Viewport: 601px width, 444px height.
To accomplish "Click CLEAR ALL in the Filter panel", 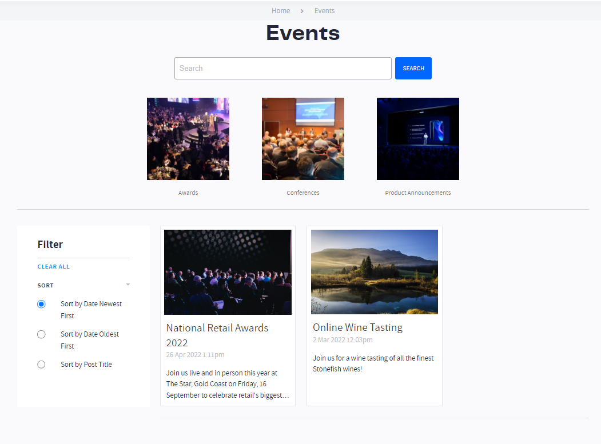I will 53,267.
